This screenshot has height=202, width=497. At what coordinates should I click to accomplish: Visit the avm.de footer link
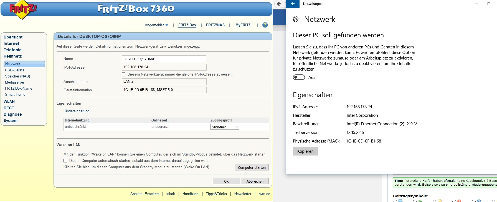(x=264, y=194)
